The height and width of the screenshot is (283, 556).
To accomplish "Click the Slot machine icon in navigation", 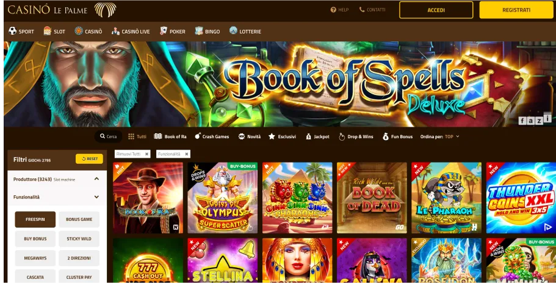I will point(48,31).
